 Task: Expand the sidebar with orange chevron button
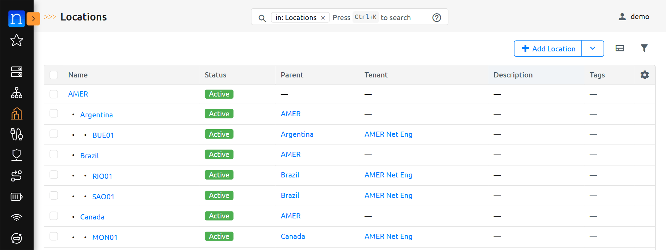coord(33,19)
